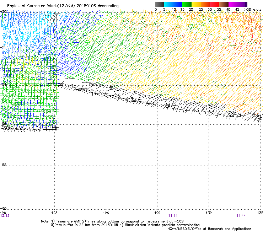Click the dark purple 45-50 knots legend swatch
263x231 pixels.
pos(242,4)
